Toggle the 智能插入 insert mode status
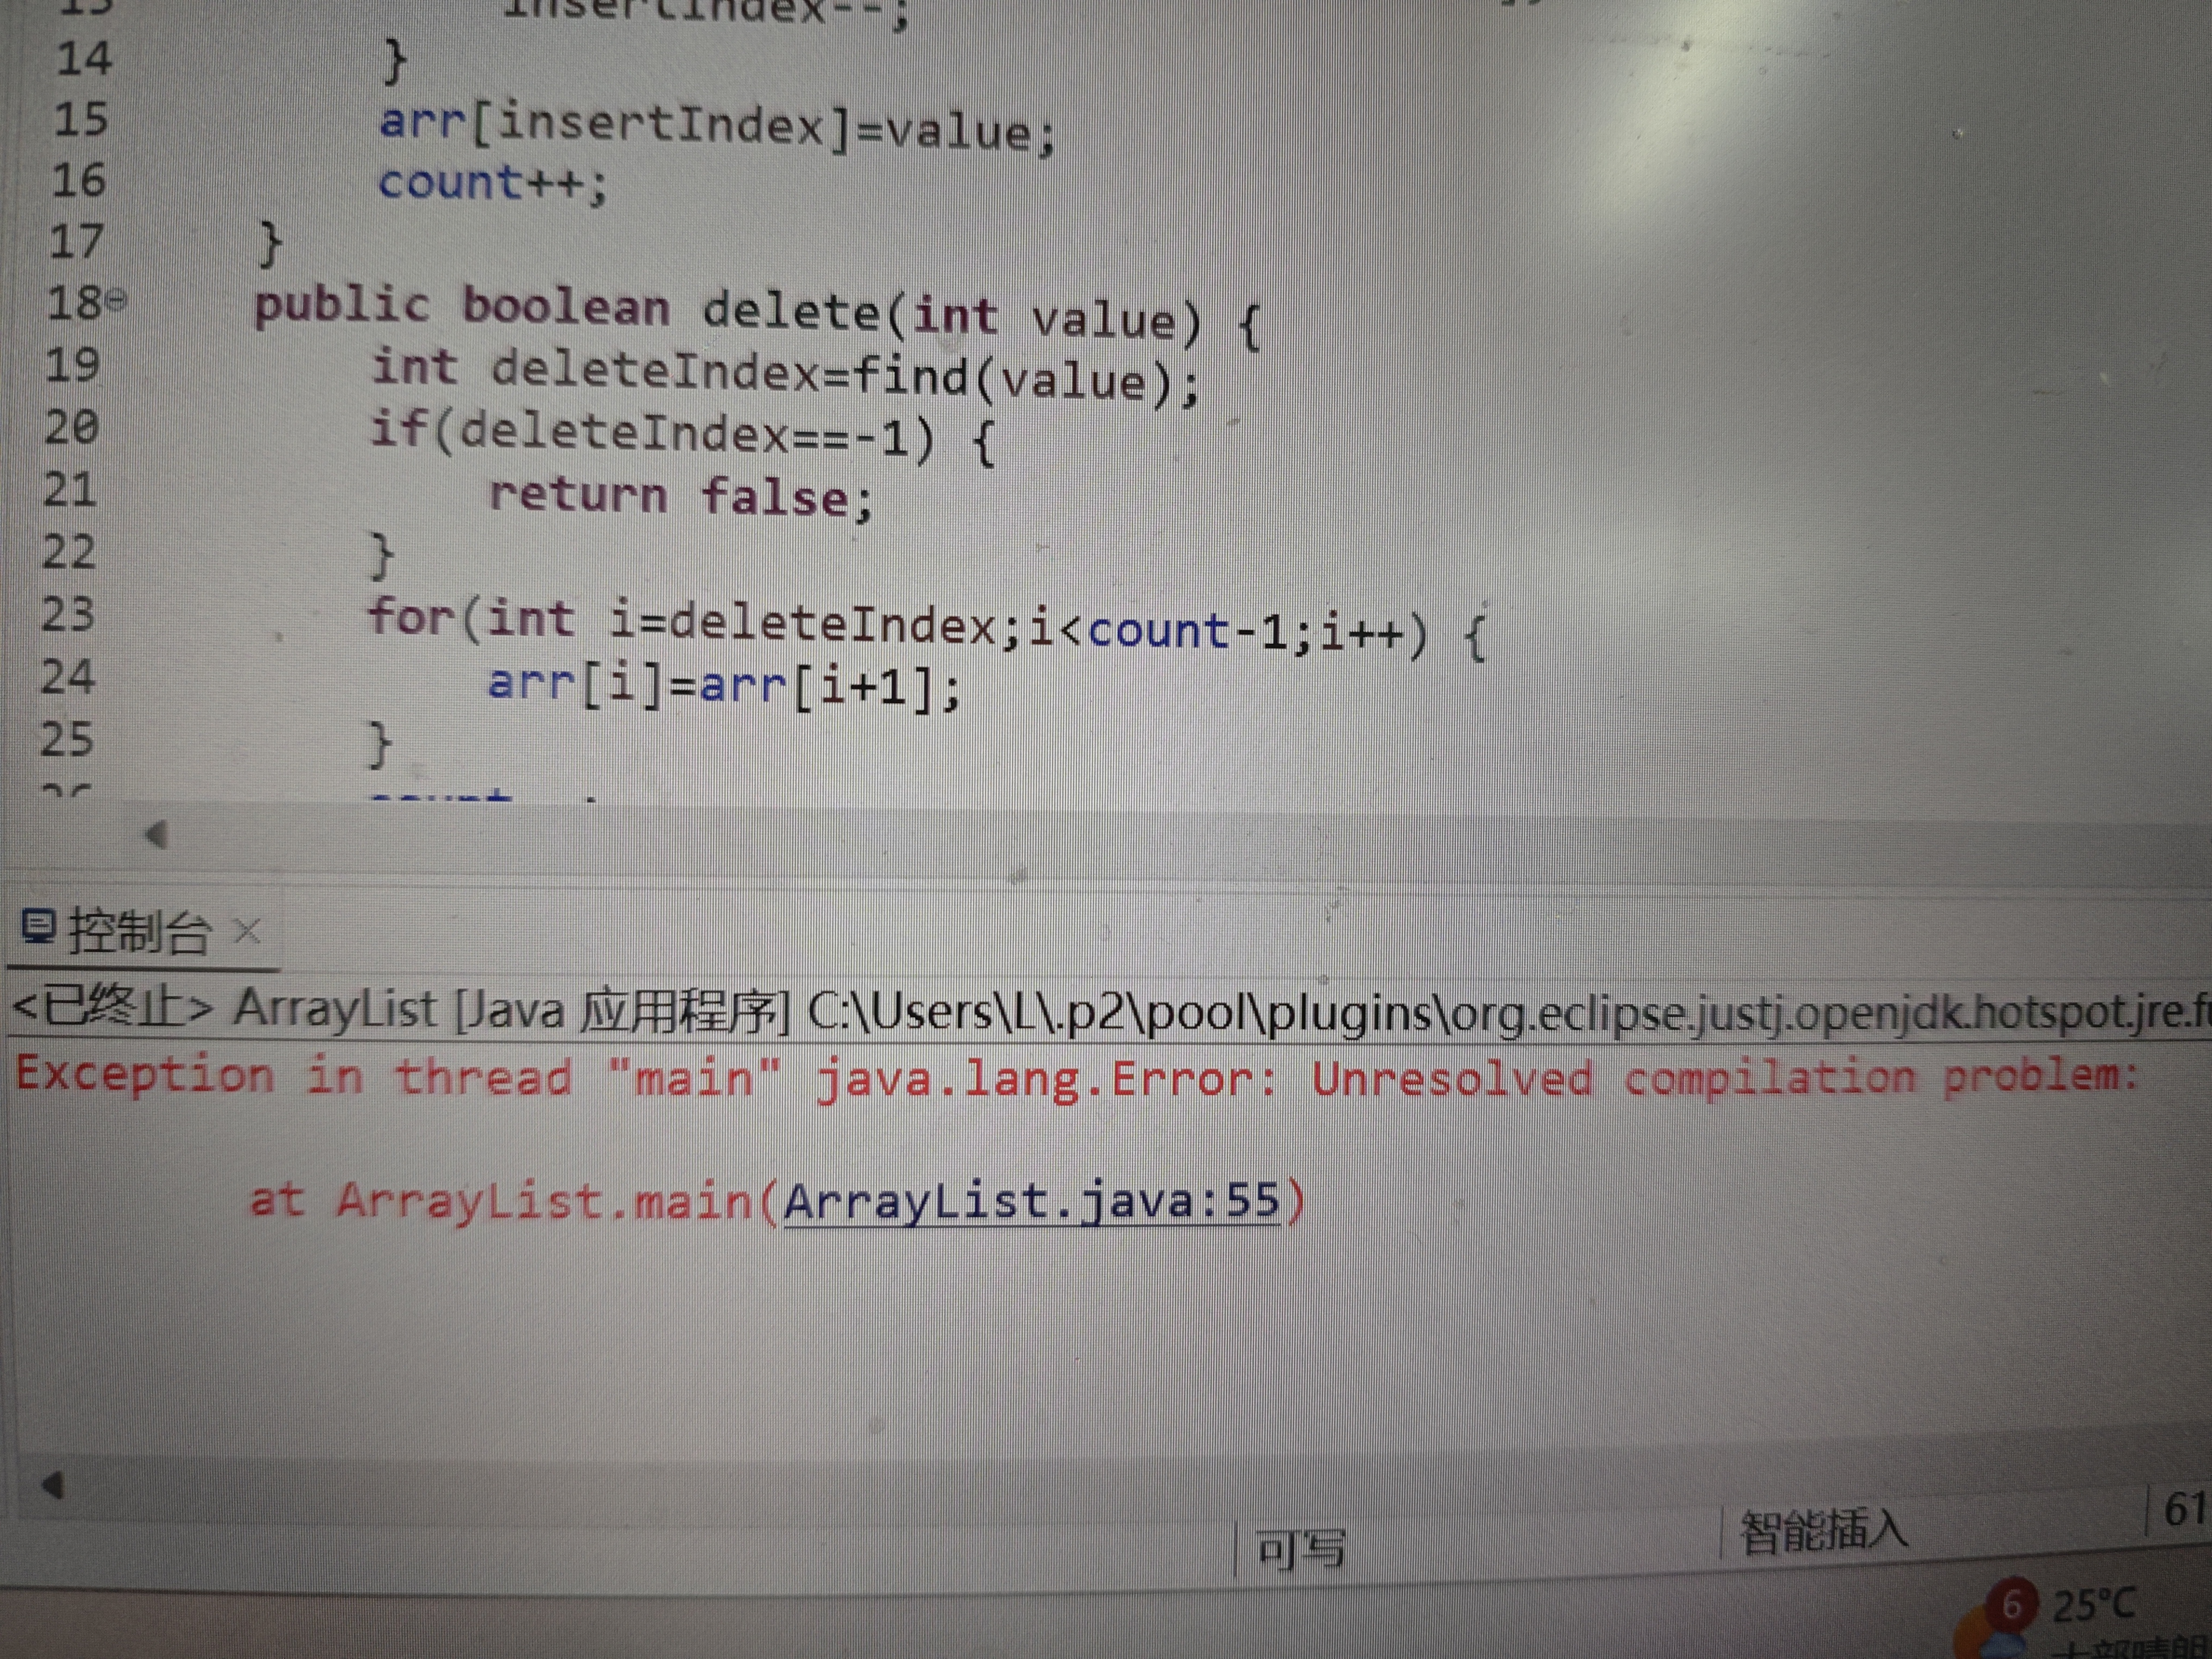 (x=1823, y=1531)
